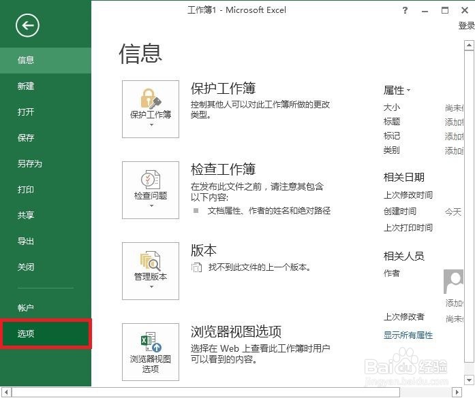Click the 文档属性、作者的姓名和绝对路径 bullet text
The width and height of the screenshot is (475, 398).
(269, 211)
